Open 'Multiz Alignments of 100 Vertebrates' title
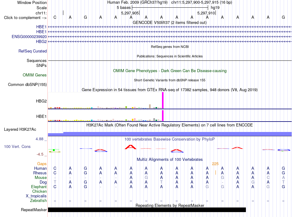 tap(170, 159)
